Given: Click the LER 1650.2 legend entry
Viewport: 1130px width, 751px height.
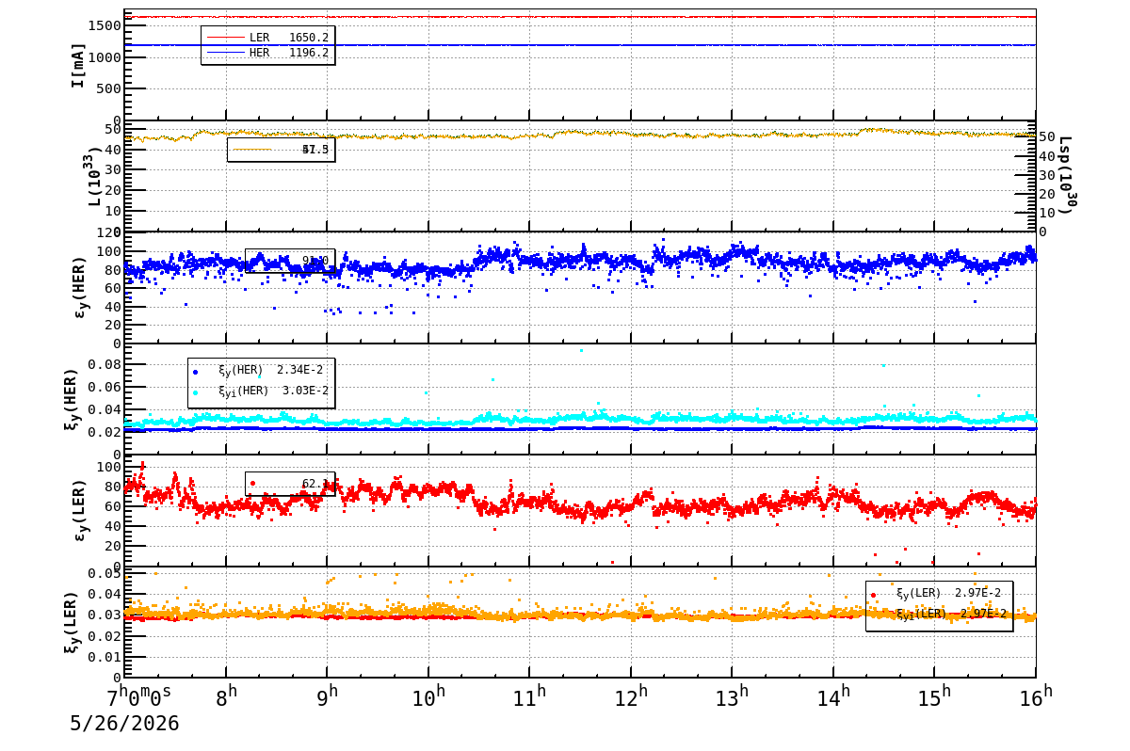Looking at the screenshot, I should (267, 38).
